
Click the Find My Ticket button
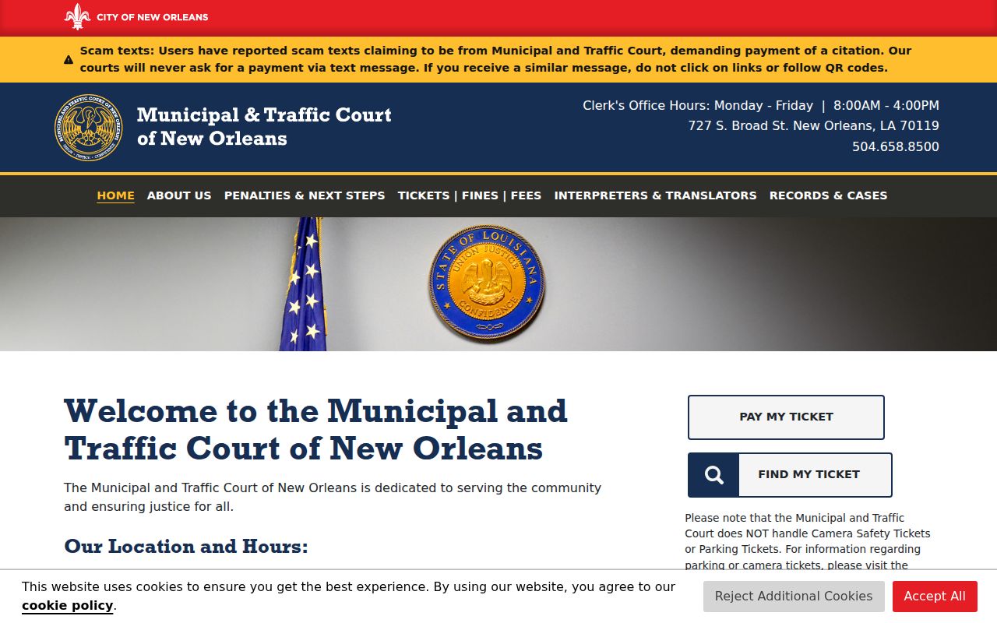click(x=790, y=475)
